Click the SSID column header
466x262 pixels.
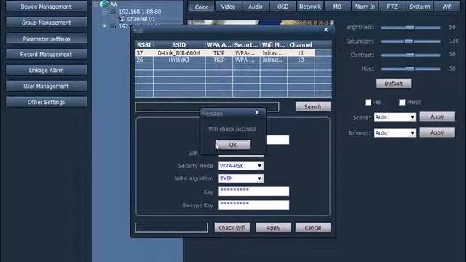coord(179,45)
